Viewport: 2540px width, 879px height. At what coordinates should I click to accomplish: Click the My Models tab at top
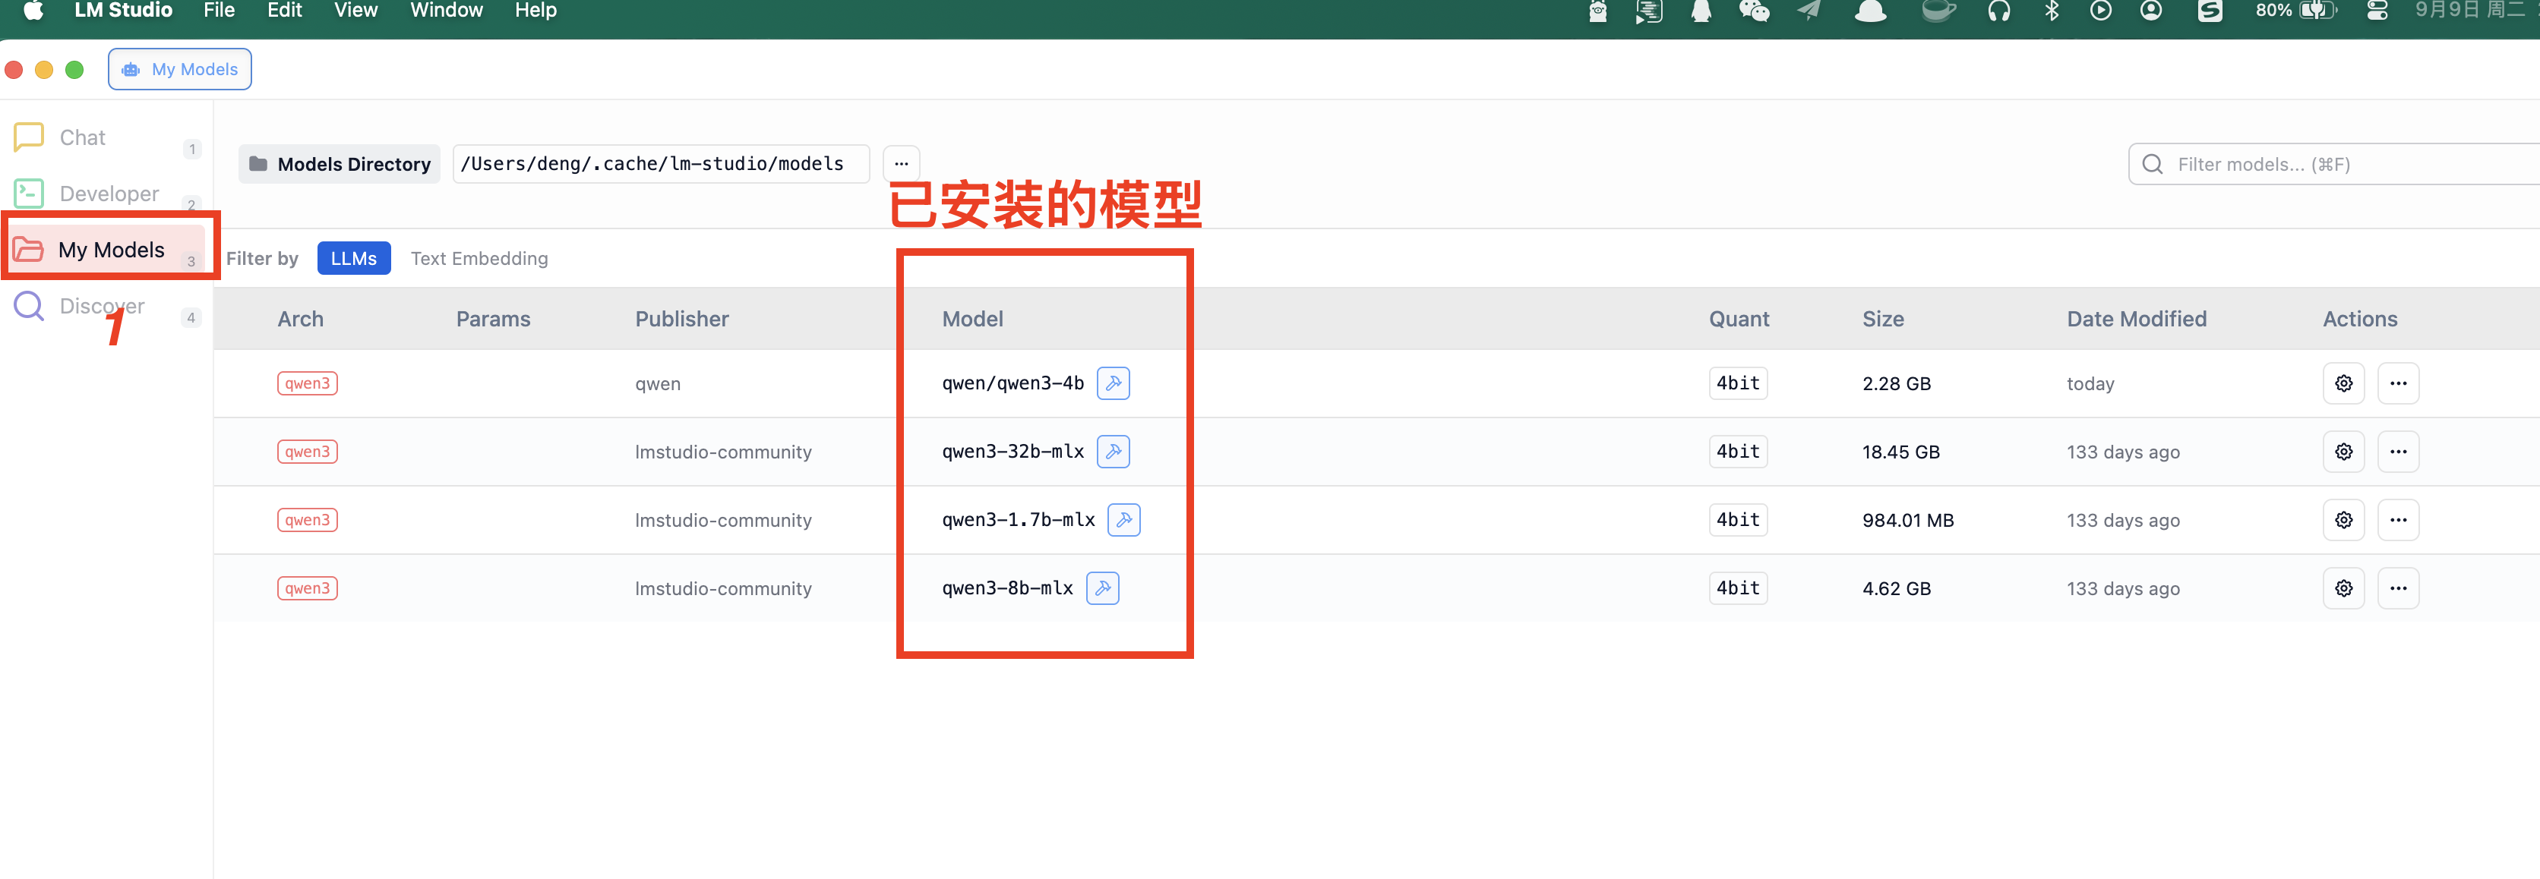coord(179,69)
